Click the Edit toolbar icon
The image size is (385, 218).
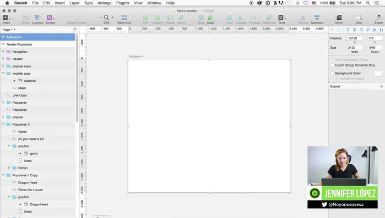(145, 18)
